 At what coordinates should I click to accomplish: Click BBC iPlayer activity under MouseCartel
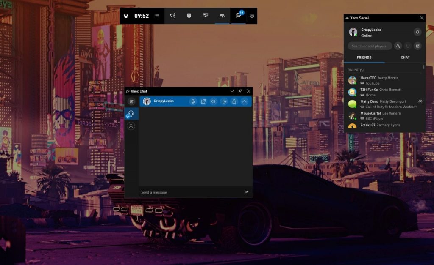tap(375, 119)
